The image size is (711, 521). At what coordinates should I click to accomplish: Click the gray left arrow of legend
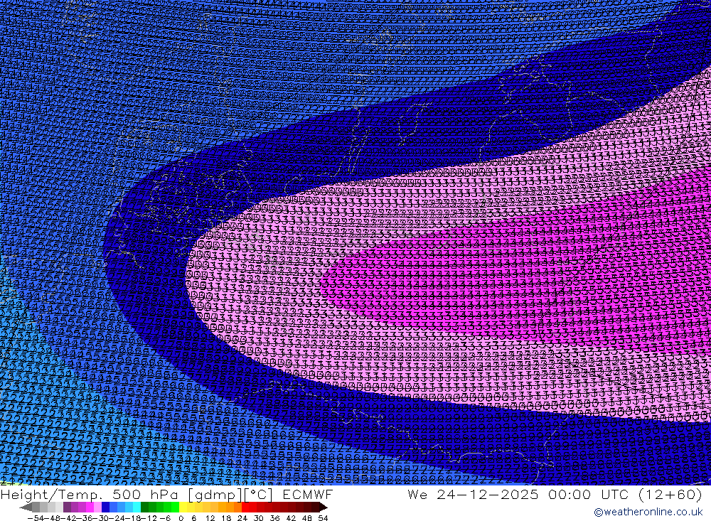tap(26, 507)
